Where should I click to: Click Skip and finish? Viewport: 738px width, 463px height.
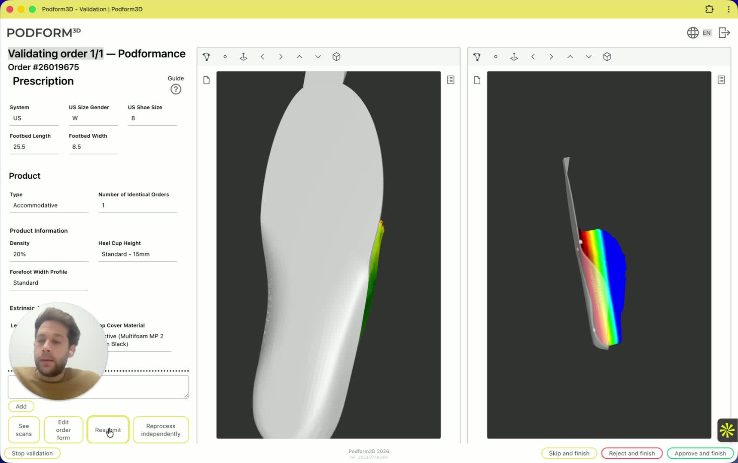click(x=569, y=453)
